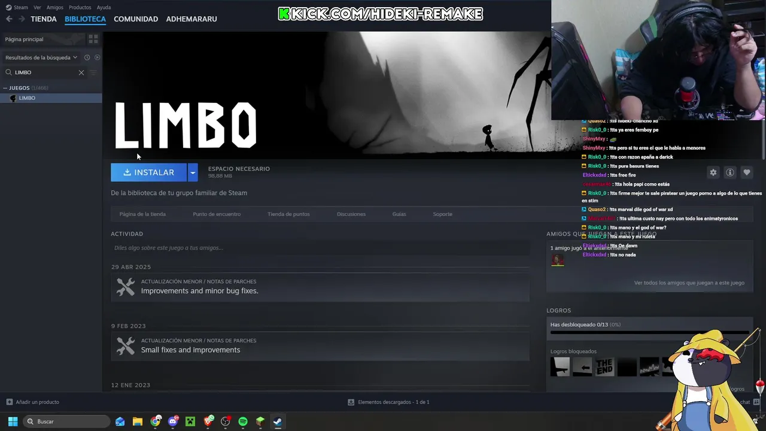The width and height of the screenshot is (766, 431).
Task: Open Spotify from taskbar
Action: [x=243, y=421]
